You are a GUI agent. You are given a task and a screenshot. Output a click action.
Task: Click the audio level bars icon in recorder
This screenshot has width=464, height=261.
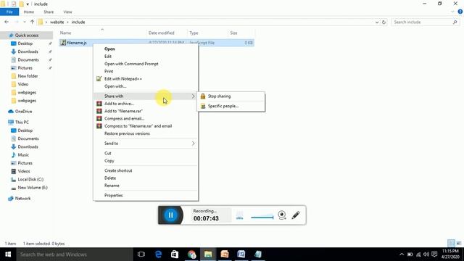[240, 215]
